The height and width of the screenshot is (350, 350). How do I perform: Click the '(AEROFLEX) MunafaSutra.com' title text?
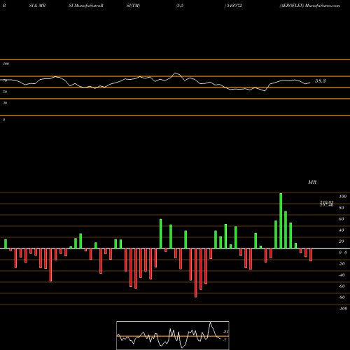pyautogui.click(x=309, y=6)
